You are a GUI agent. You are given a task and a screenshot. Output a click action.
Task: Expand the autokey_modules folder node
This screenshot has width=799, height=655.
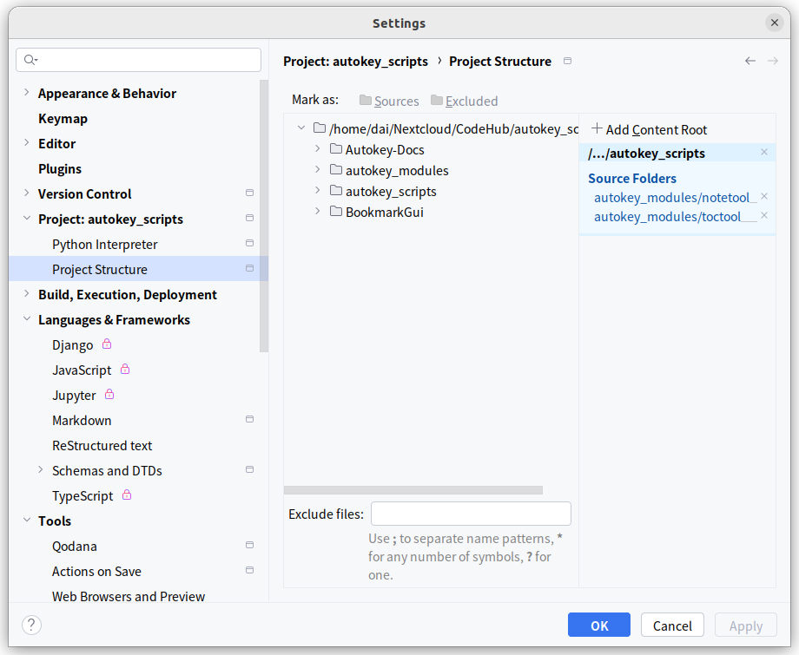[x=318, y=170]
